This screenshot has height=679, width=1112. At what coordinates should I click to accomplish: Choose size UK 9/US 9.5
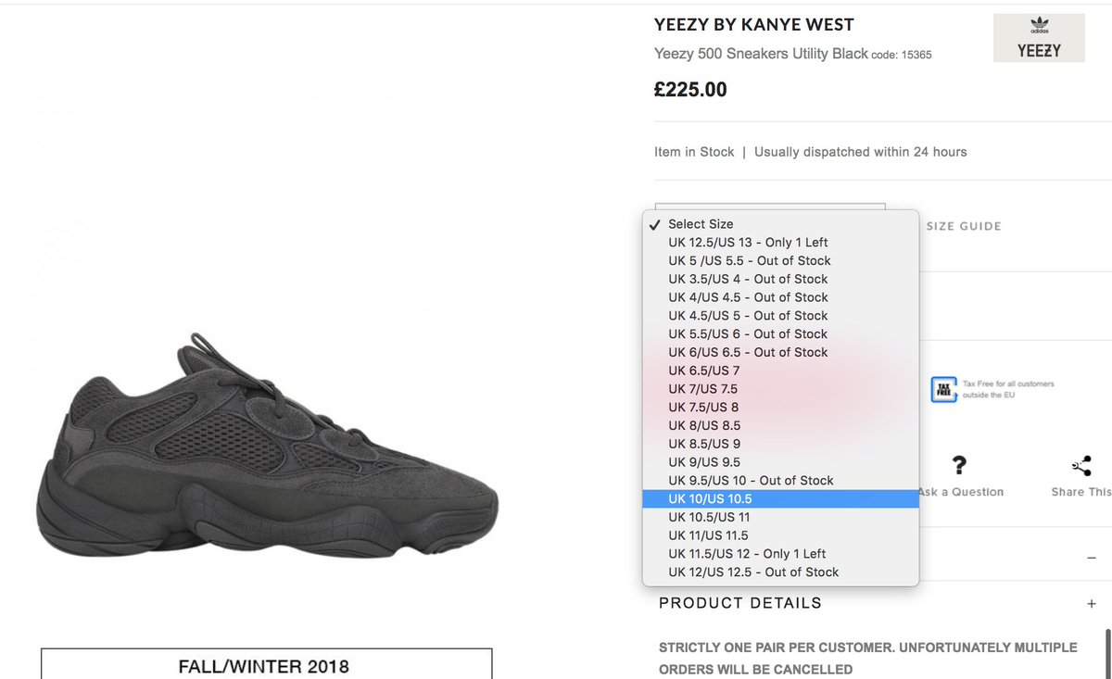point(780,462)
